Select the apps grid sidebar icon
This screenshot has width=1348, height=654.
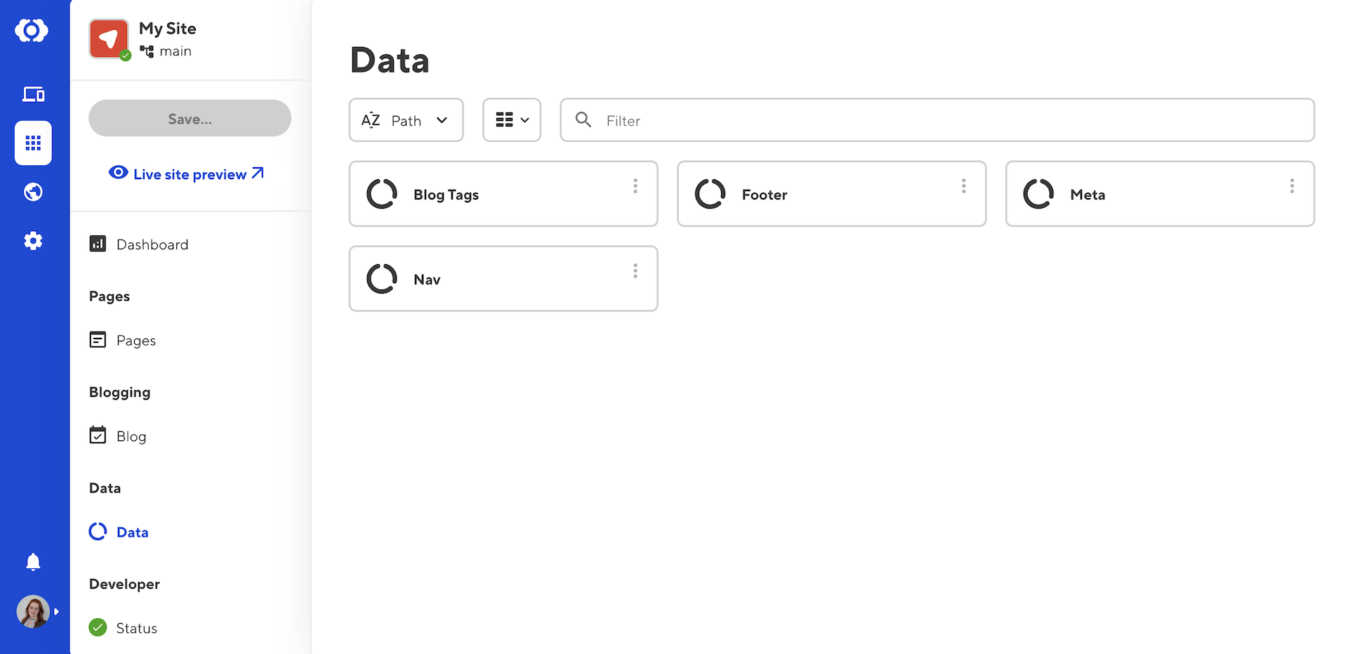33,143
